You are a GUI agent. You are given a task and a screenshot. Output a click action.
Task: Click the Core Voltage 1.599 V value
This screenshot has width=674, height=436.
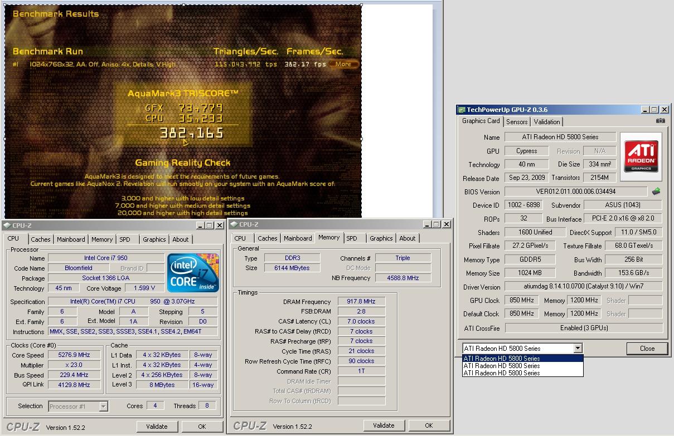point(144,288)
